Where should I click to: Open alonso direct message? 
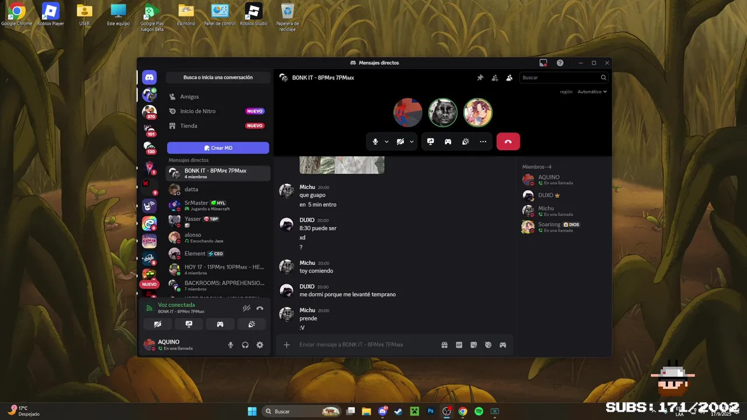coord(218,237)
